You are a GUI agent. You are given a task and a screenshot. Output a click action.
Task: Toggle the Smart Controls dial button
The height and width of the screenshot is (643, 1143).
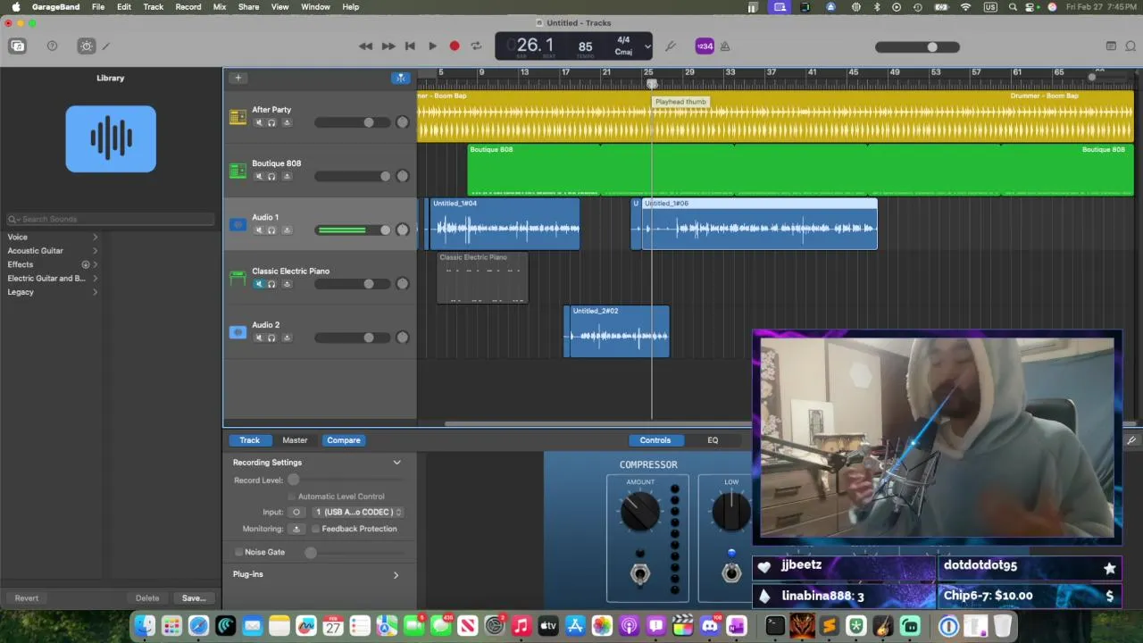click(x=86, y=46)
